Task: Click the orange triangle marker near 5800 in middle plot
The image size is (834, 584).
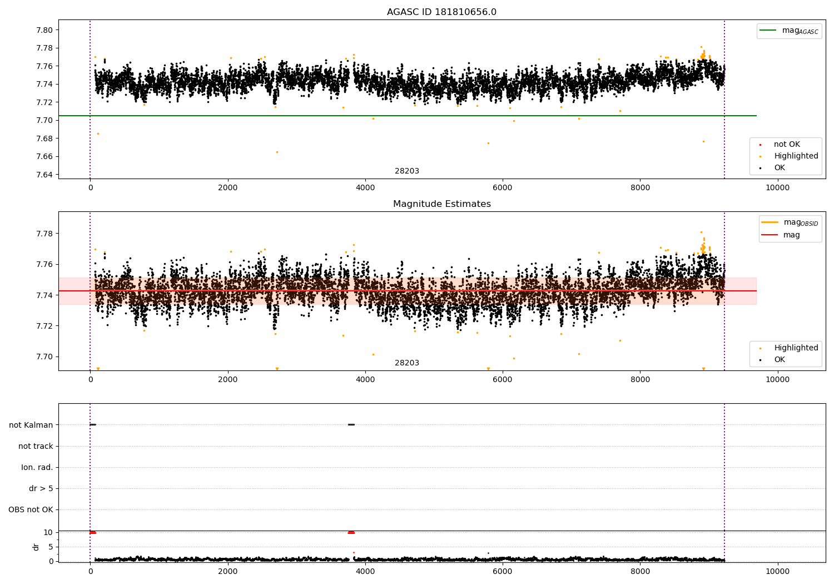Action: point(488,369)
